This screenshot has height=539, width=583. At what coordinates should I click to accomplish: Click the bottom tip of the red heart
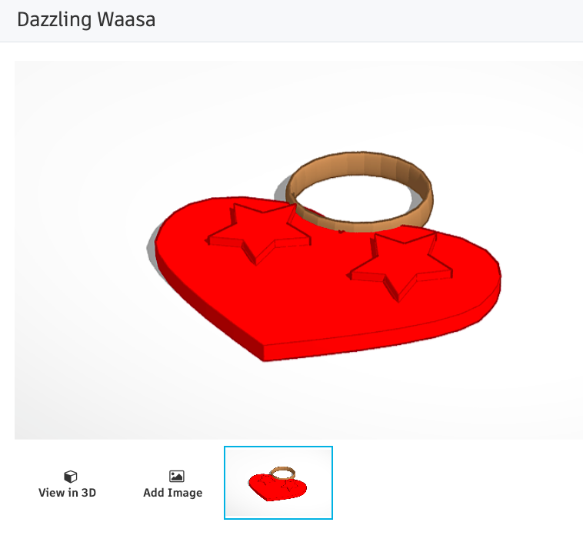point(264,353)
